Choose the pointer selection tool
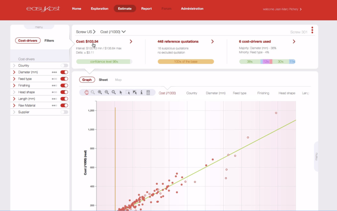 coord(121,92)
